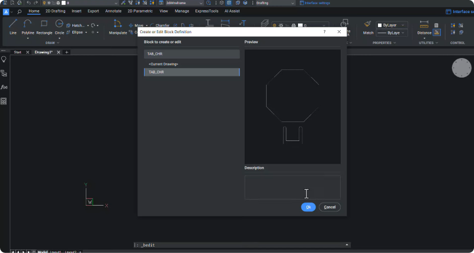Switch to the 2D Drafting tab
The height and width of the screenshot is (253, 474).
pos(55,11)
